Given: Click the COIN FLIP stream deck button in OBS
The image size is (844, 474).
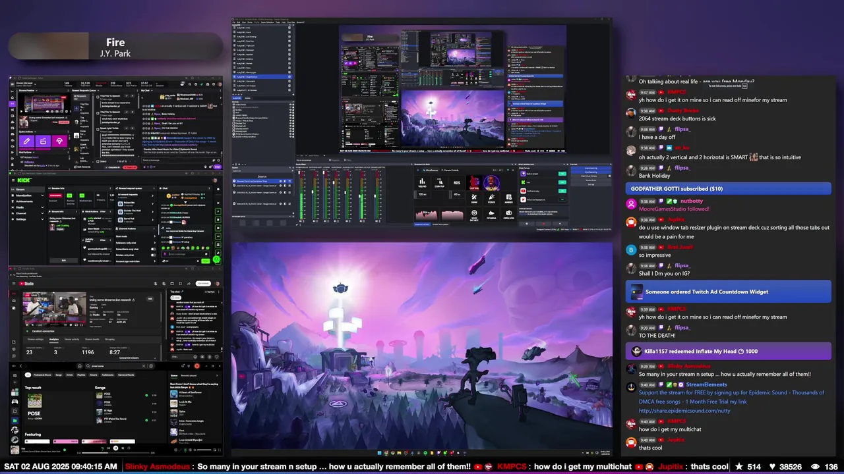Looking at the screenshot, I should [439, 183].
